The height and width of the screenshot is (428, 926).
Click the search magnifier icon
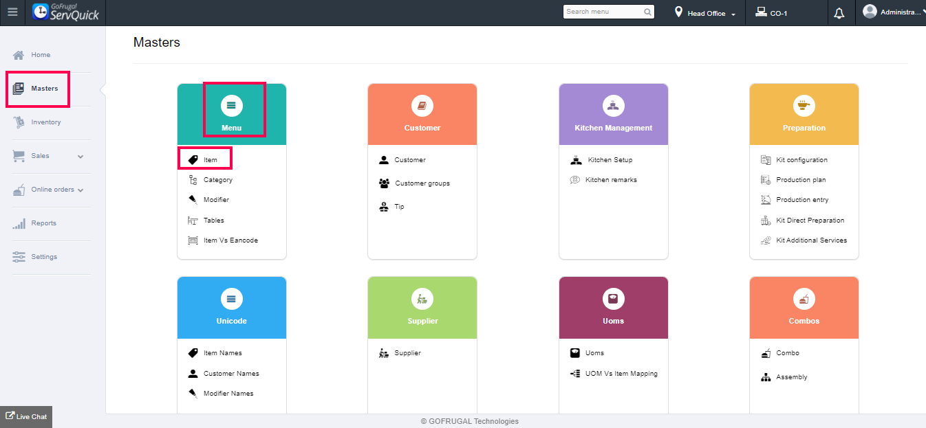click(x=647, y=12)
